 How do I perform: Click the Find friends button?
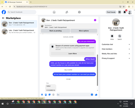[111, 12]
